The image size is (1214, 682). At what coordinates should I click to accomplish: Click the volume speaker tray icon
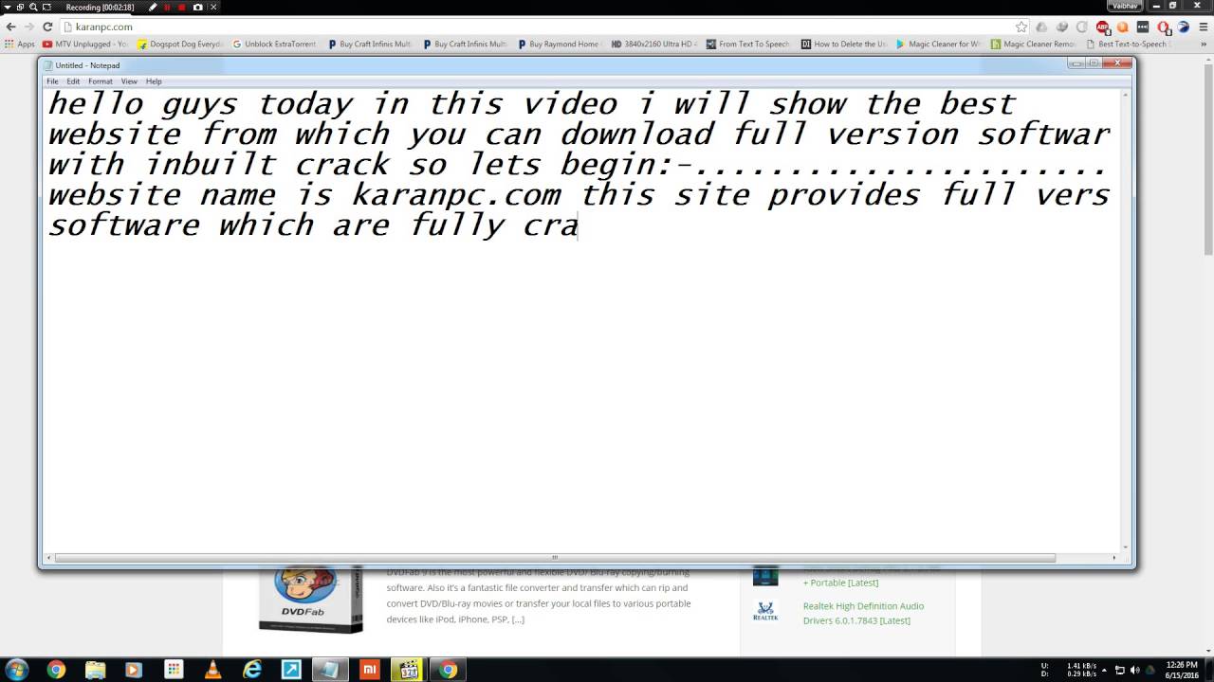(x=1134, y=671)
